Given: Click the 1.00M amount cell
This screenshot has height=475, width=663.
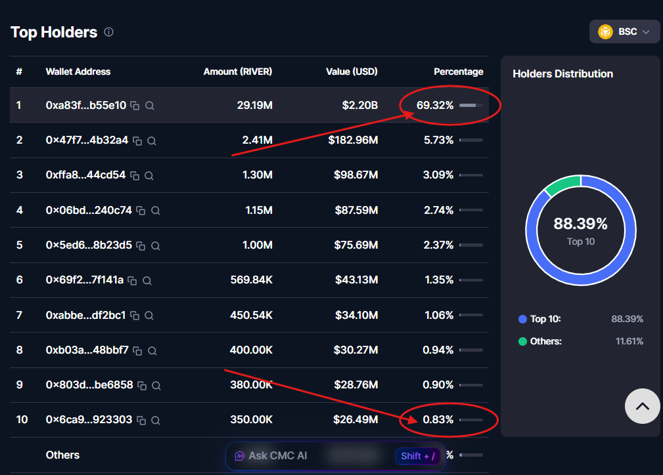Looking at the screenshot, I should (x=258, y=245).
